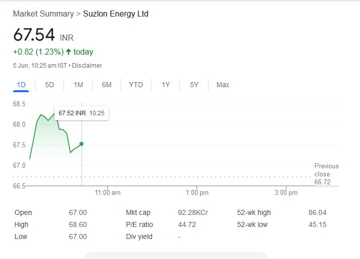Viewport: 360px width, 259px height.
Task: Click the Market Summary breadcrumb
Action: click(x=43, y=14)
